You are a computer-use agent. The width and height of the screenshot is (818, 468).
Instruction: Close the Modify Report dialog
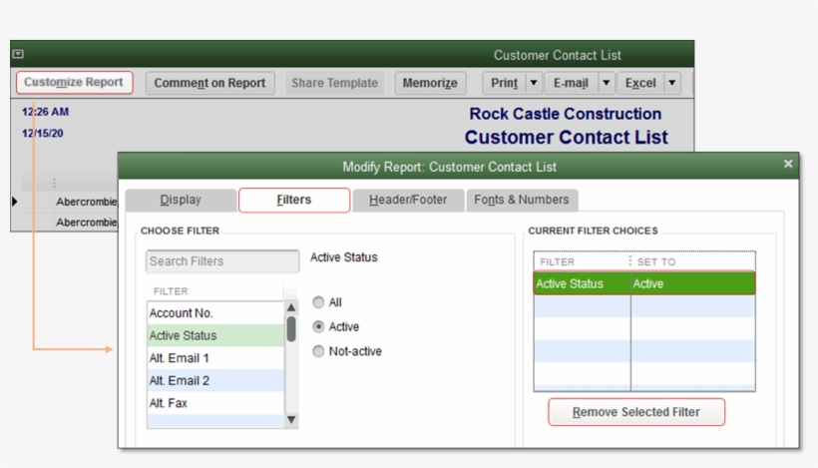788,164
